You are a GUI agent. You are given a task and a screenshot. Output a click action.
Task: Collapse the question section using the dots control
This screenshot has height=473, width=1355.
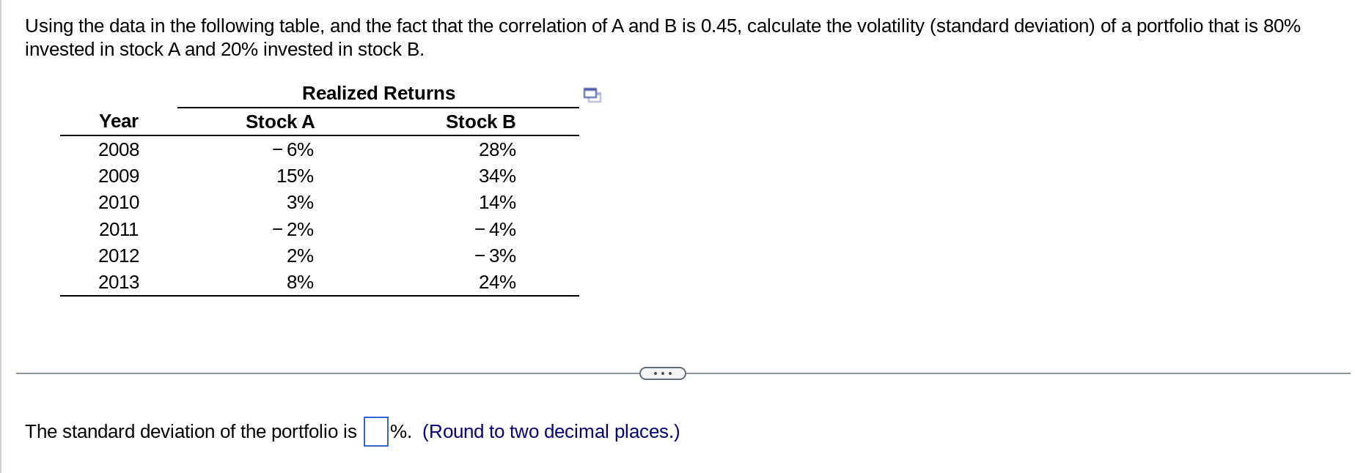[661, 373]
